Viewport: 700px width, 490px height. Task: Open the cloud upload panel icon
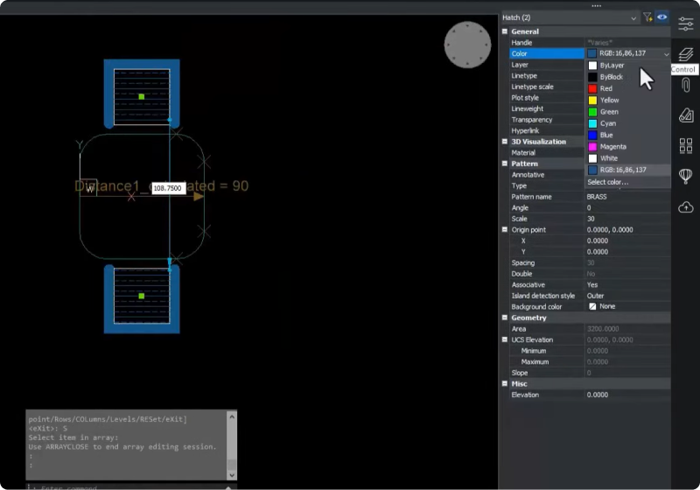[686, 207]
